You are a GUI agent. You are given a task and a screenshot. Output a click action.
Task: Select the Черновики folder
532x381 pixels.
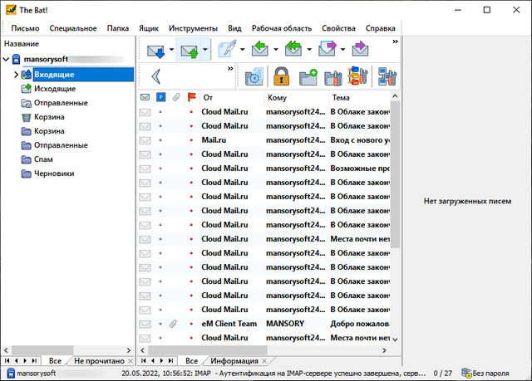(x=55, y=173)
